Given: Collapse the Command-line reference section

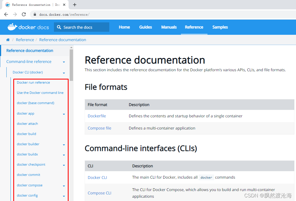Looking at the screenshot, I should [64, 62].
